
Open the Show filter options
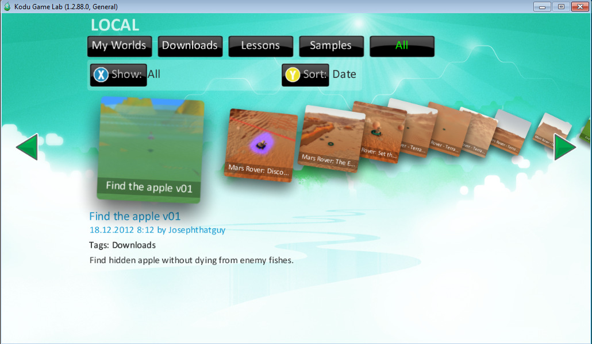click(118, 75)
